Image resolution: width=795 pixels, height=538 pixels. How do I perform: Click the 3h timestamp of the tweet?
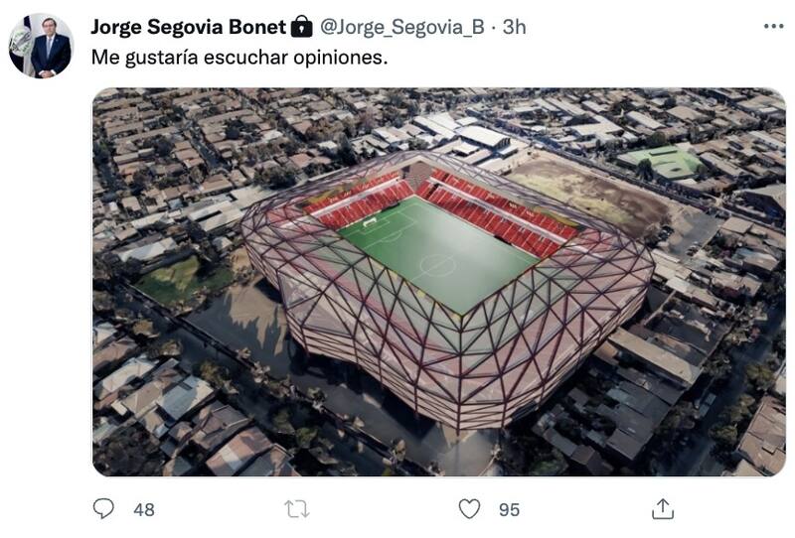pyautogui.click(x=514, y=27)
